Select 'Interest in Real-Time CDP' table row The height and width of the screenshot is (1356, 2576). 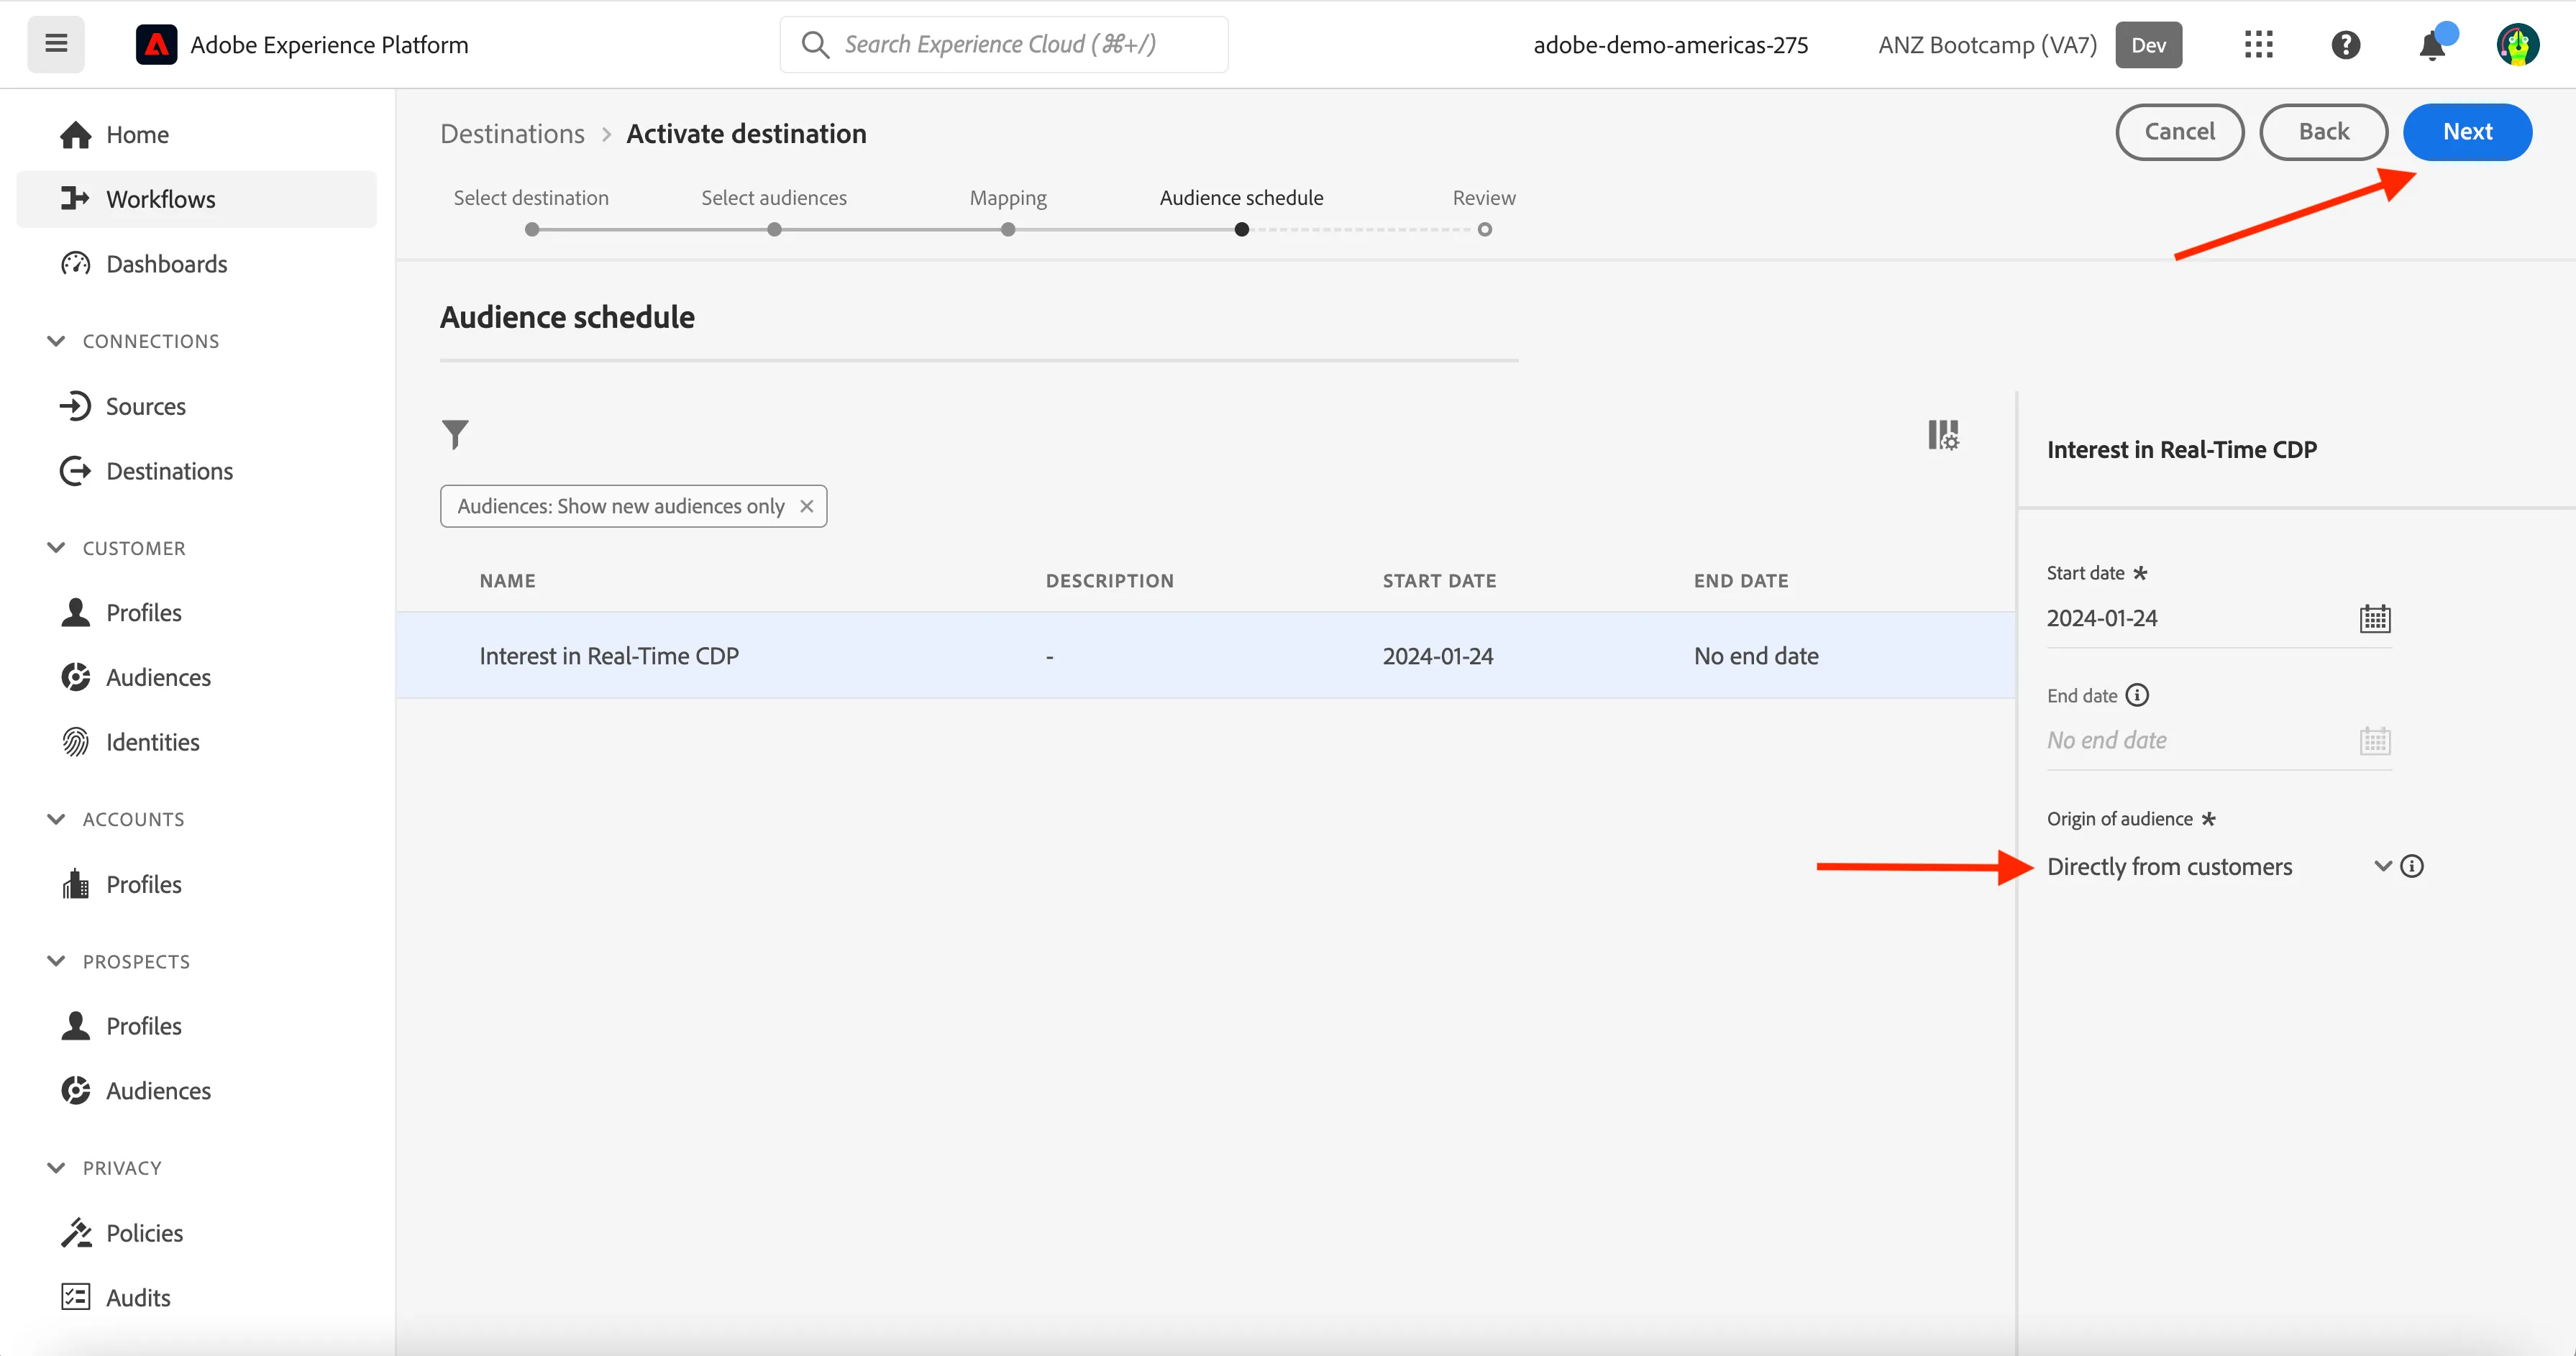[x=1206, y=656]
